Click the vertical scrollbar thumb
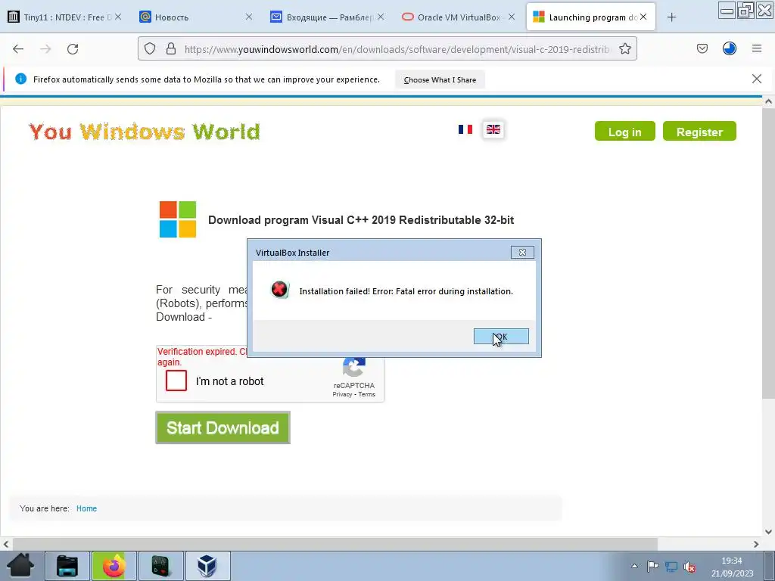Image resolution: width=775 pixels, height=581 pixels. point(768,253)
